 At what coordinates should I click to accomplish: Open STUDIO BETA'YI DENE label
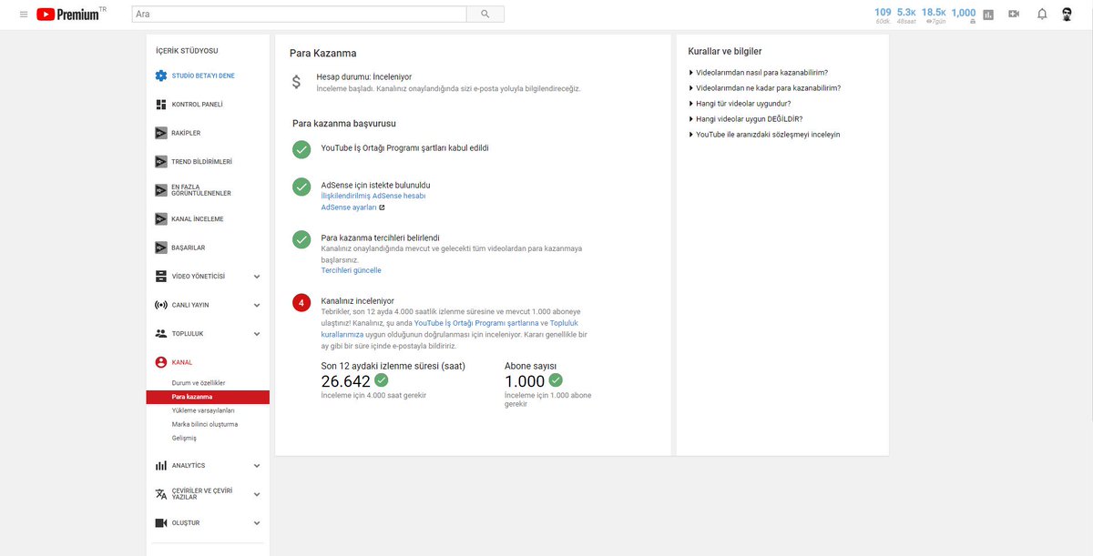click(203, 76)
